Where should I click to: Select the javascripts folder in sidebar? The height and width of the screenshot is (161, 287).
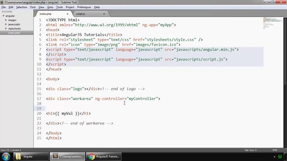click(14, 24)
